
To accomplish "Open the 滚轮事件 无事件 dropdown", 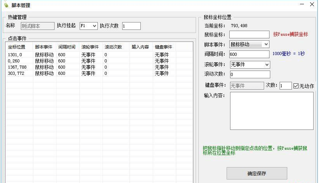I will point(250,64).
